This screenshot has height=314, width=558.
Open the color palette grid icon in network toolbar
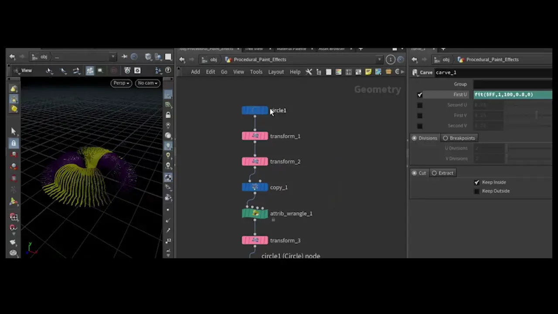(x=338, y=72)
